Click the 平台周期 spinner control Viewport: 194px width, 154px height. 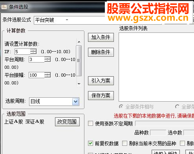48,59
